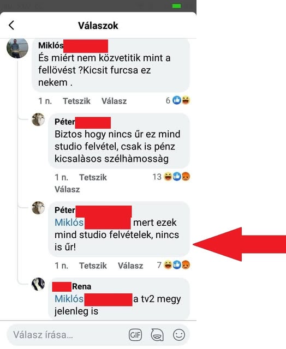Open the GIF picker icon
The width and height of the screenshot is (286, 349).
coord(135,335)
